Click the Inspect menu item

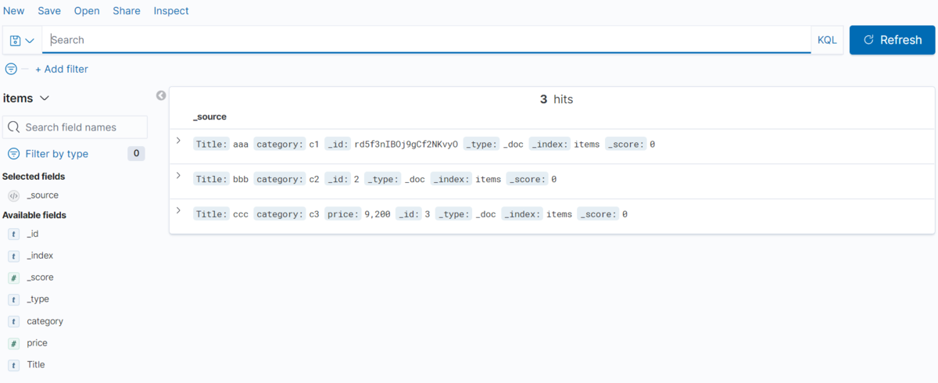pos(171,11)
